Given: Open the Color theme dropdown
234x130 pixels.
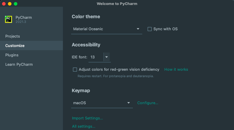Looking at the screenshot, I should tap(106, 29).
